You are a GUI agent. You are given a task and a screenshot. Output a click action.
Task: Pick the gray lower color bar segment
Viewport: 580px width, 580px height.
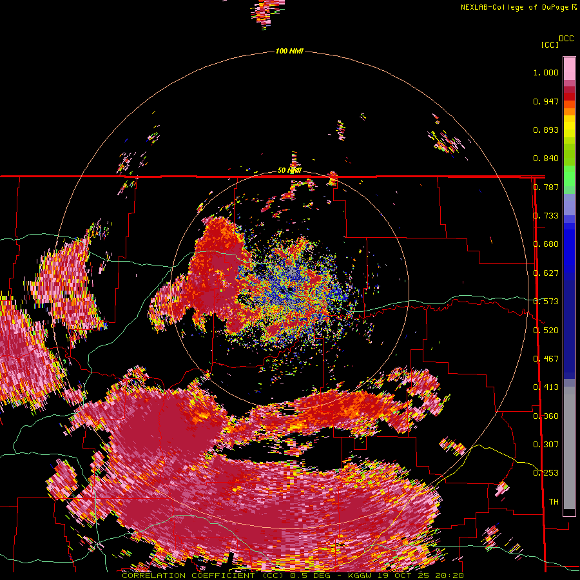(569, 448)
